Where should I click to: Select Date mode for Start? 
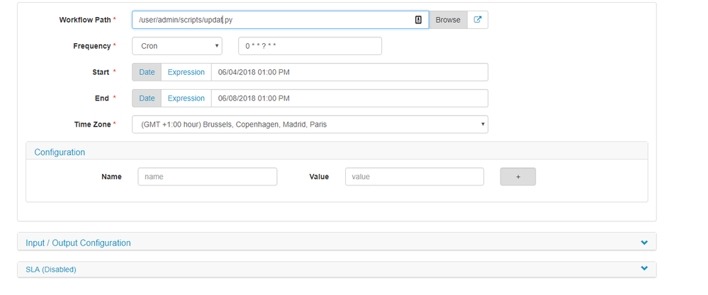coord(147,72)
